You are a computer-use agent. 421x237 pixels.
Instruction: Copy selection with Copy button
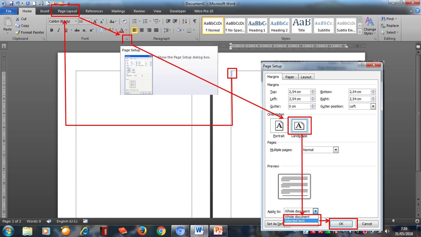click(22, 26)
